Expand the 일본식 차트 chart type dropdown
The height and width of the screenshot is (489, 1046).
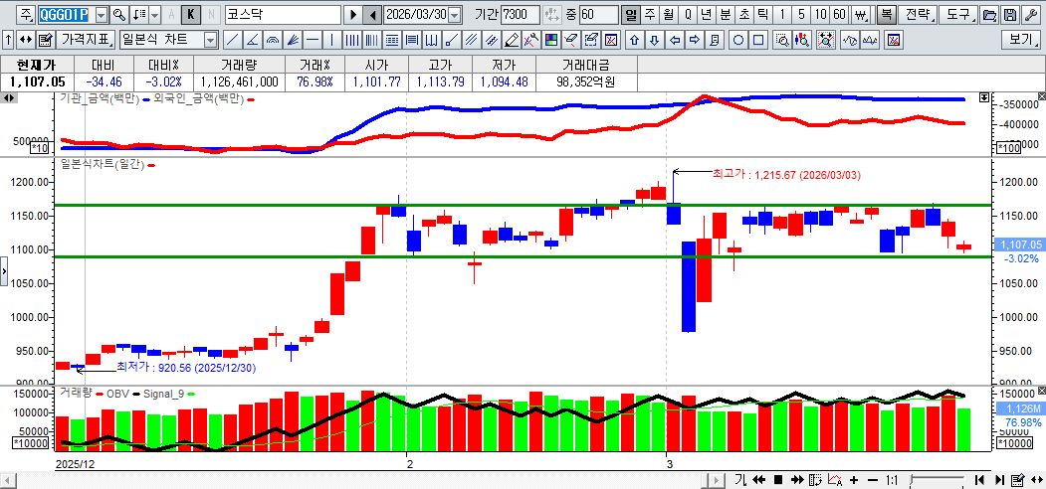[210, 41]
